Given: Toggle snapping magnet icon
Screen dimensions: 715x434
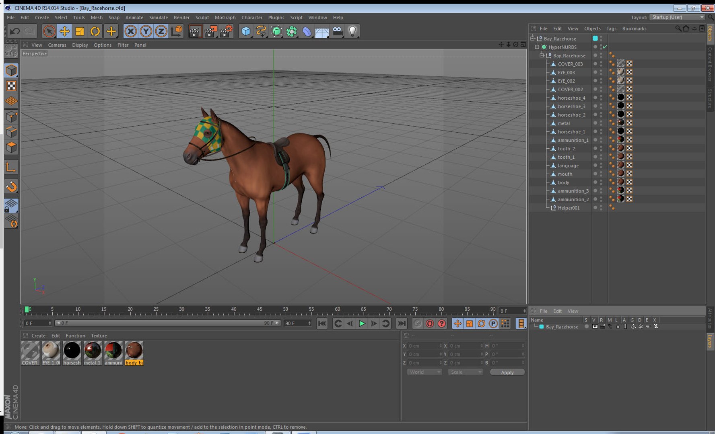Looking at the screenshot, I should click(x=11, y=186).
